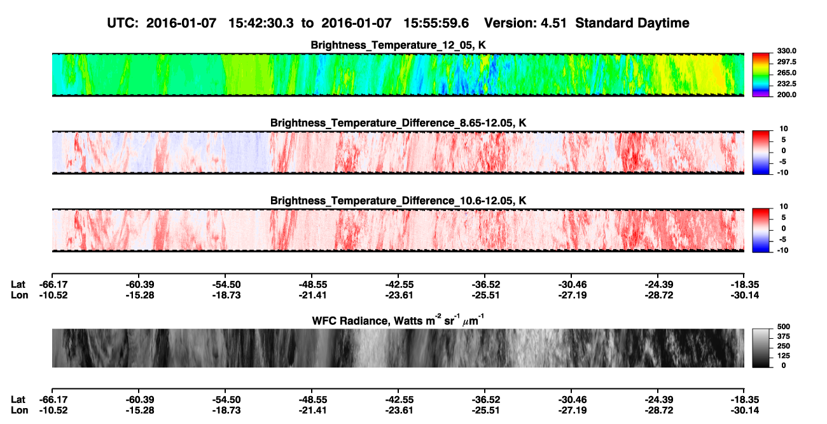Screen dimensions: 827x424
Task: Click the grayscale WFC Radiance color bar
Action: point(762,347)
